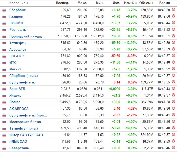This screenshot has height=152, width=177.
Task: Sort table by Название column arrows
Action: pyautogui.click(x=27, y=3)
